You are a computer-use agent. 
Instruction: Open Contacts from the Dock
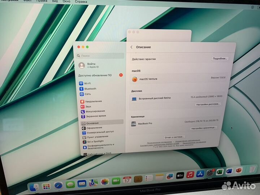(138, 179)
